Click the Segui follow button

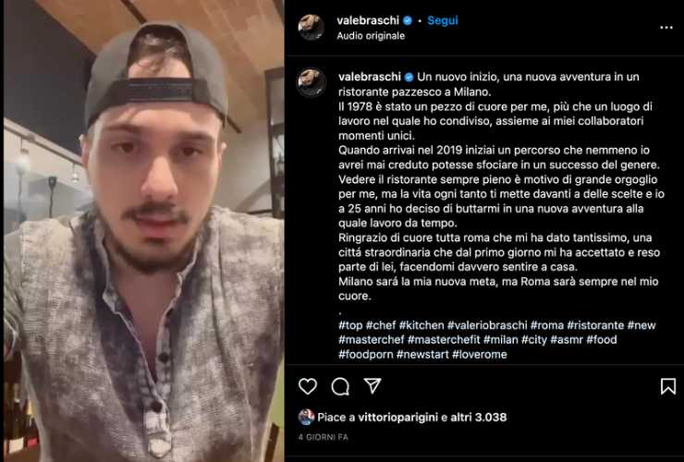(443, 20)
